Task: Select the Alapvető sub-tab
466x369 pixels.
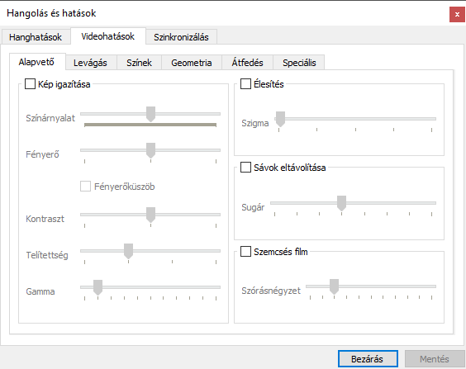Action: pos(36,62)
